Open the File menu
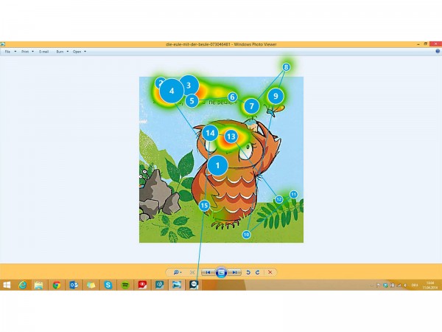The width and height of the screenshot is (442, 332). [x=10, y=52]
